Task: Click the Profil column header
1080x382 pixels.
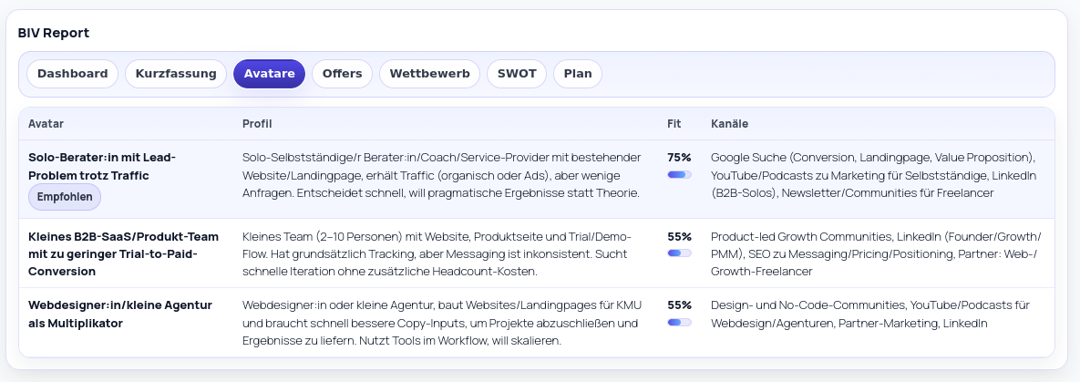Action: [257, 123]
